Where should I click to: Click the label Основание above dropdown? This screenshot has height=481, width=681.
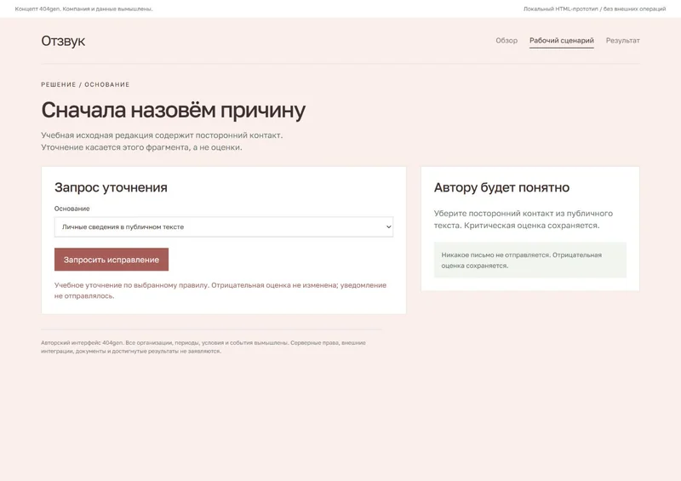coord(72,209)
